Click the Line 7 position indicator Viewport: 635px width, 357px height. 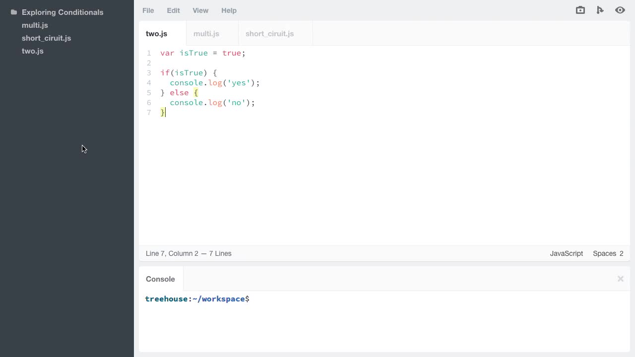pyautogui.click(x=189, y=253)
